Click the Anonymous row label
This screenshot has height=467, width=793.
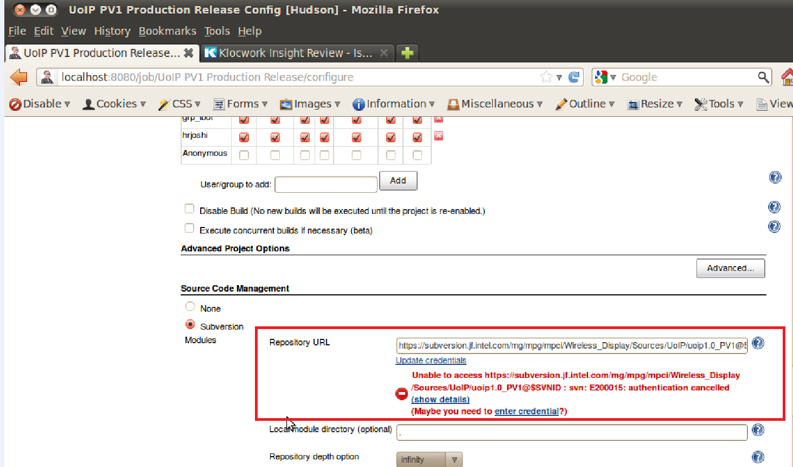tap(205, 153)
